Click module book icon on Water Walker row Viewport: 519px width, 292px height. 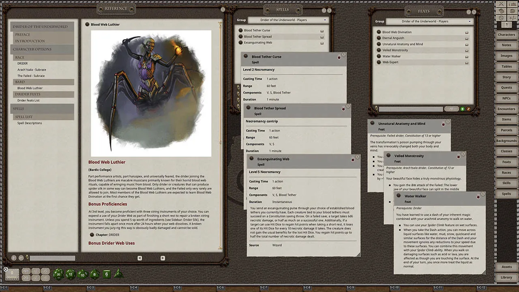467,57
